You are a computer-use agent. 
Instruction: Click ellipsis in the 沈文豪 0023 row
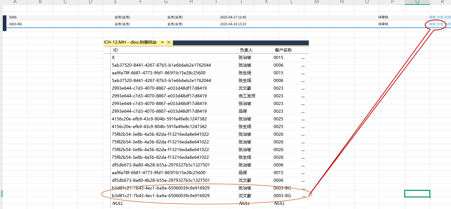303,88
